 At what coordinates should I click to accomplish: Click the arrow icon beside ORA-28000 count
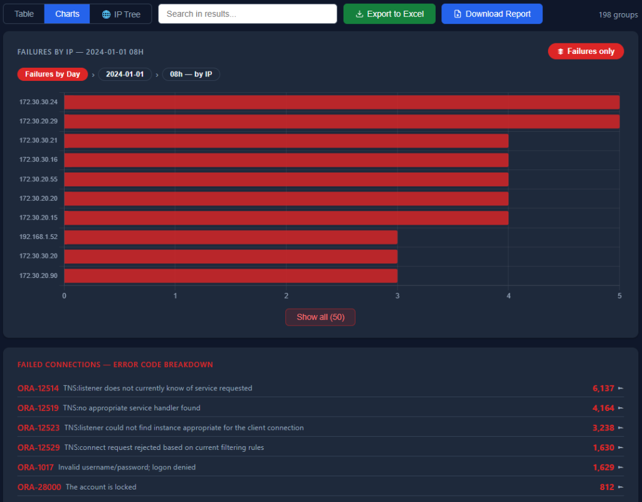click(621, 487)
